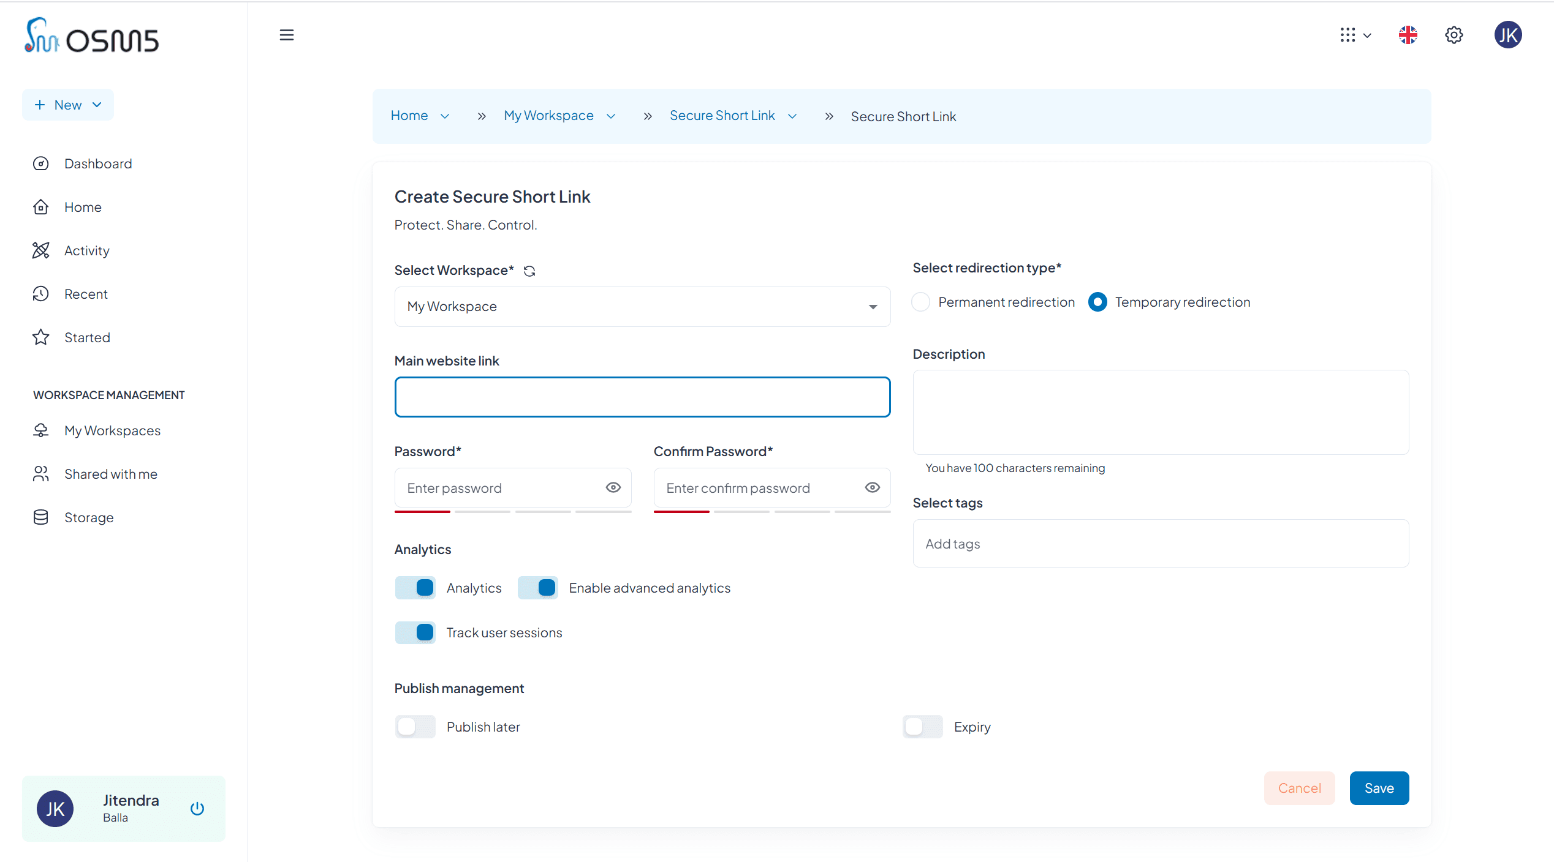Enable the Publish later toggle

(415, 727)
